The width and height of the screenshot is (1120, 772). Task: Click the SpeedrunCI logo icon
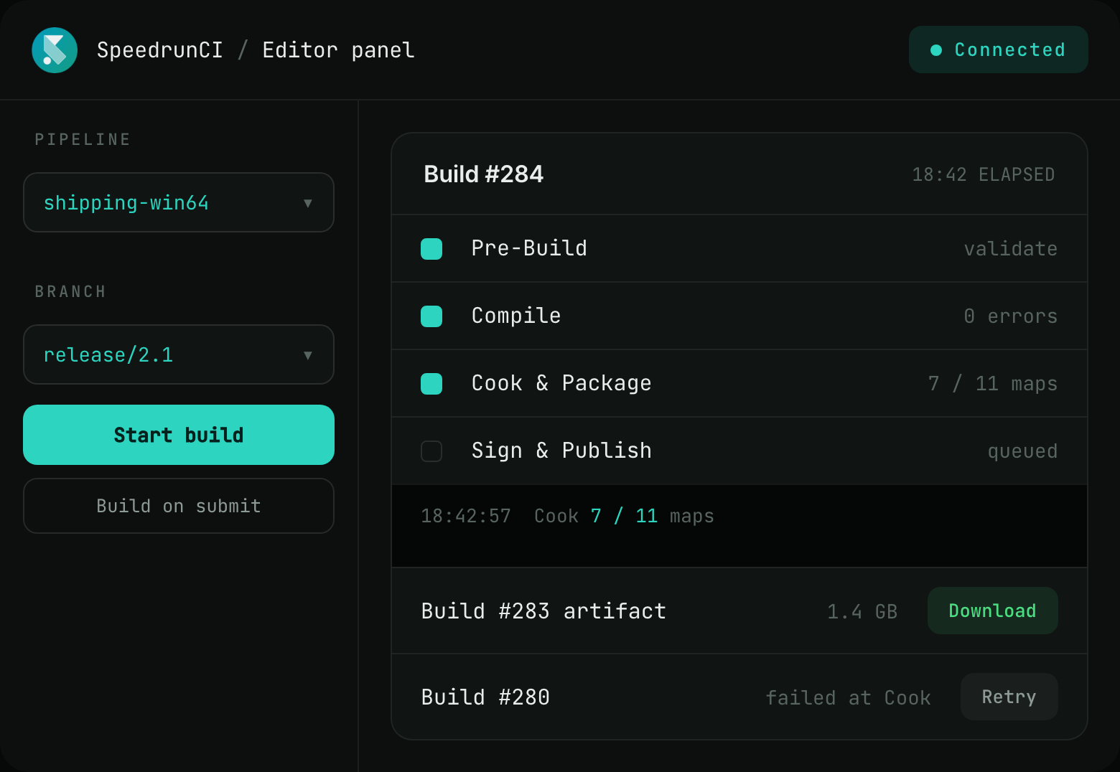pos(55,50)
